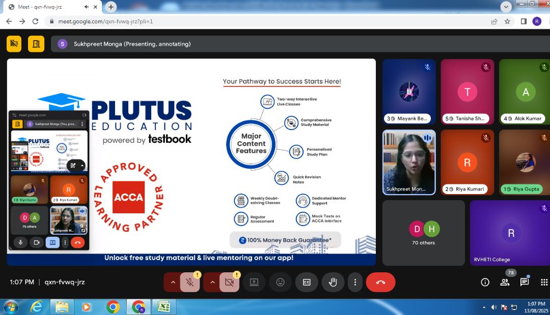
Task: Open Excel from the Windows taskbar
Action: [x=163, y=307]
